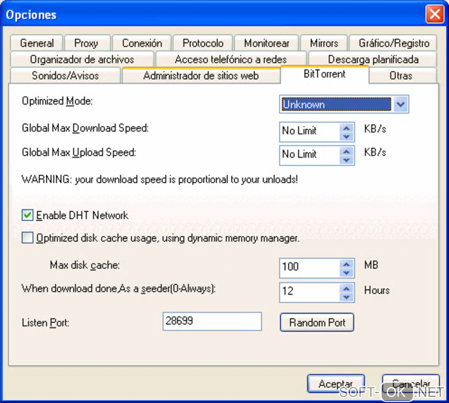Generate a Random Port
This screenshot has width=449, height=403.
317,323
